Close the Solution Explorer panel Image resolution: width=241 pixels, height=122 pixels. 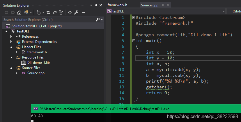(101, 5)
